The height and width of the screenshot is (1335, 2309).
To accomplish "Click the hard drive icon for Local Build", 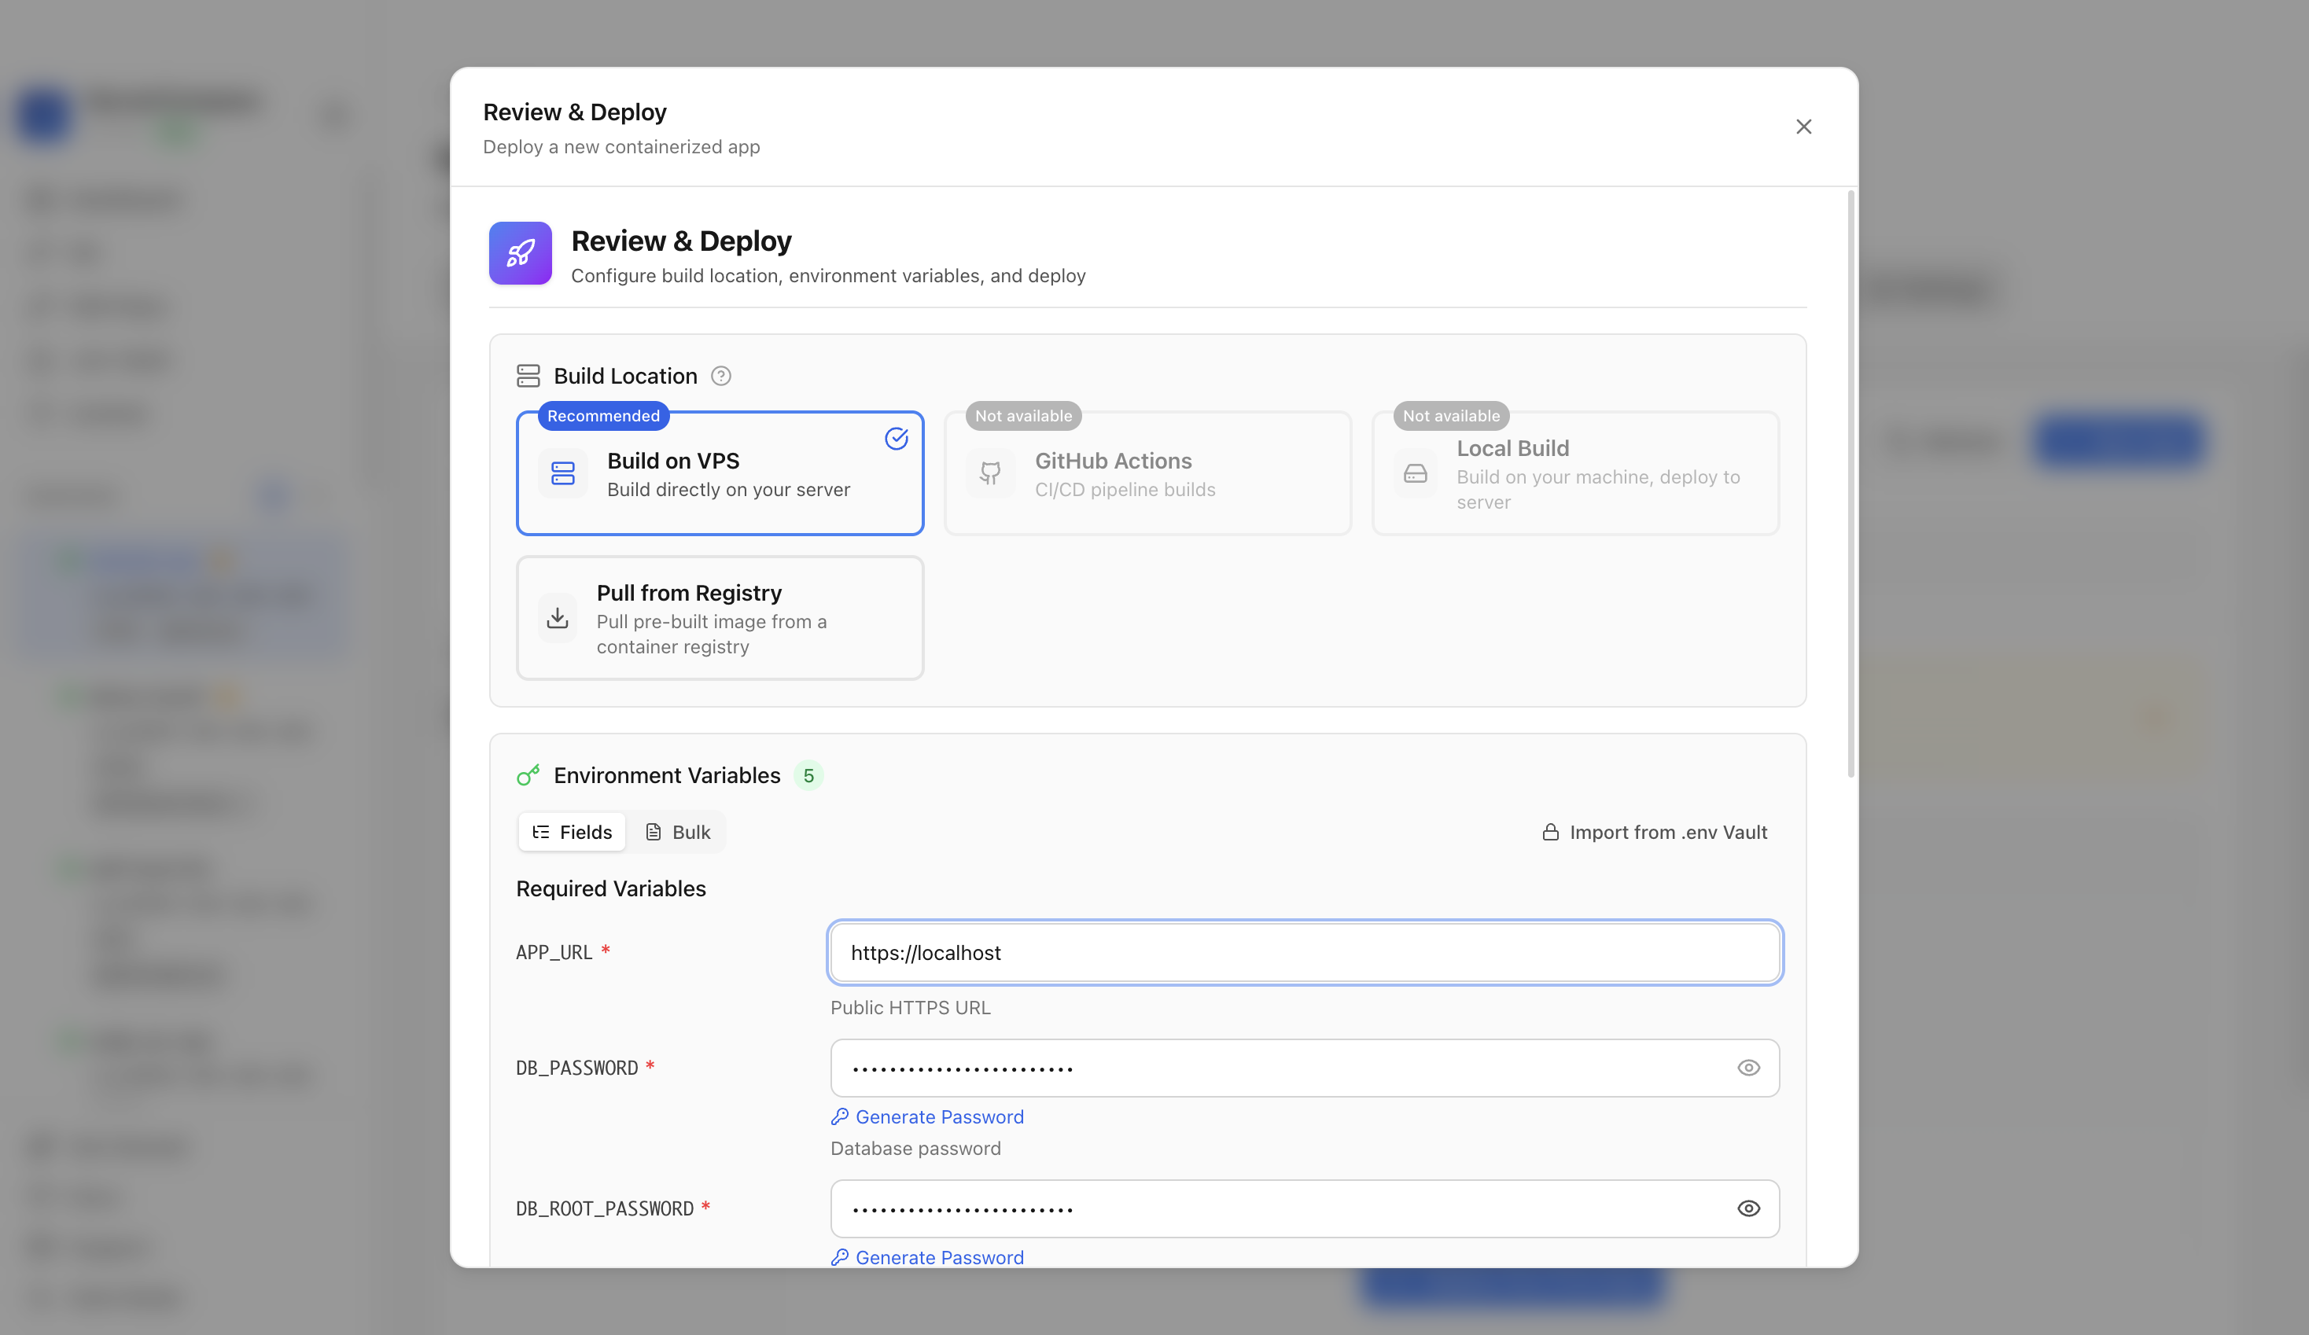I will pyautogui.click(x=1416, y=473).
